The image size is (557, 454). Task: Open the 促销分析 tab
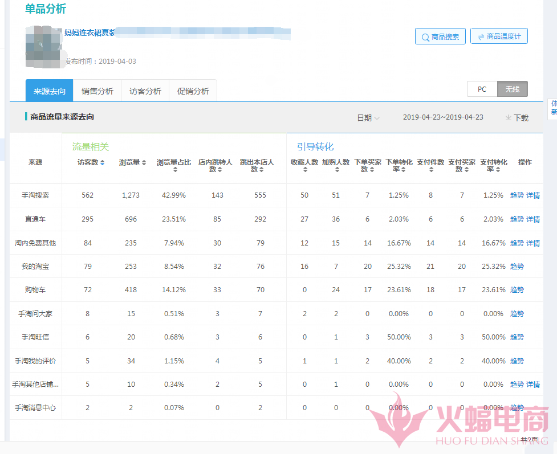[x=193, y=91]
